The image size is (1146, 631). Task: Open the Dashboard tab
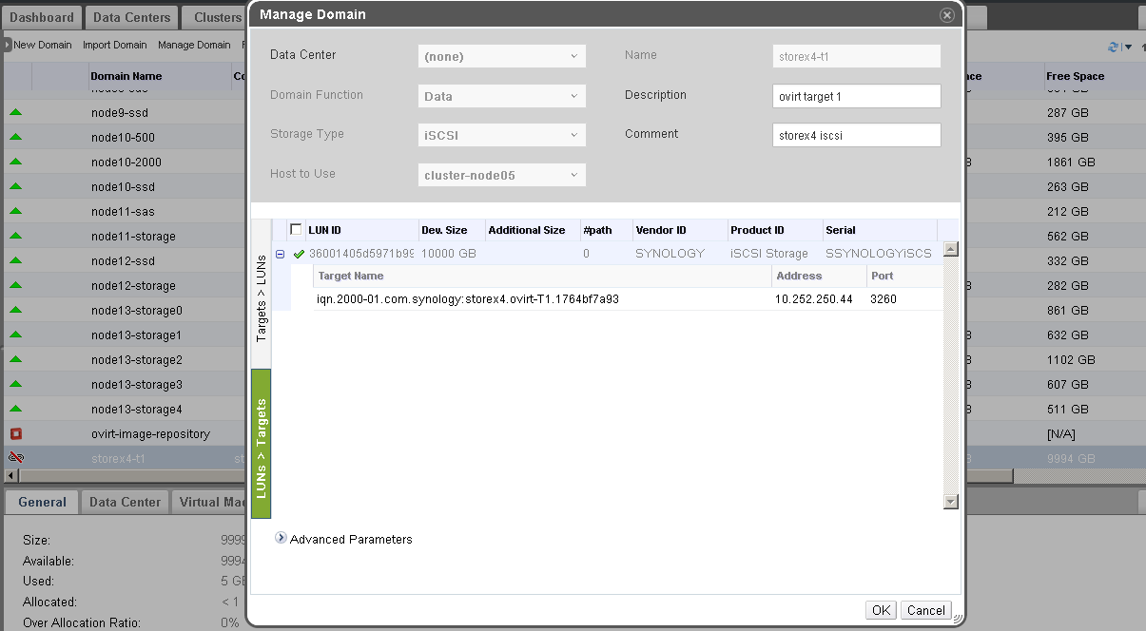pos(42,17)
